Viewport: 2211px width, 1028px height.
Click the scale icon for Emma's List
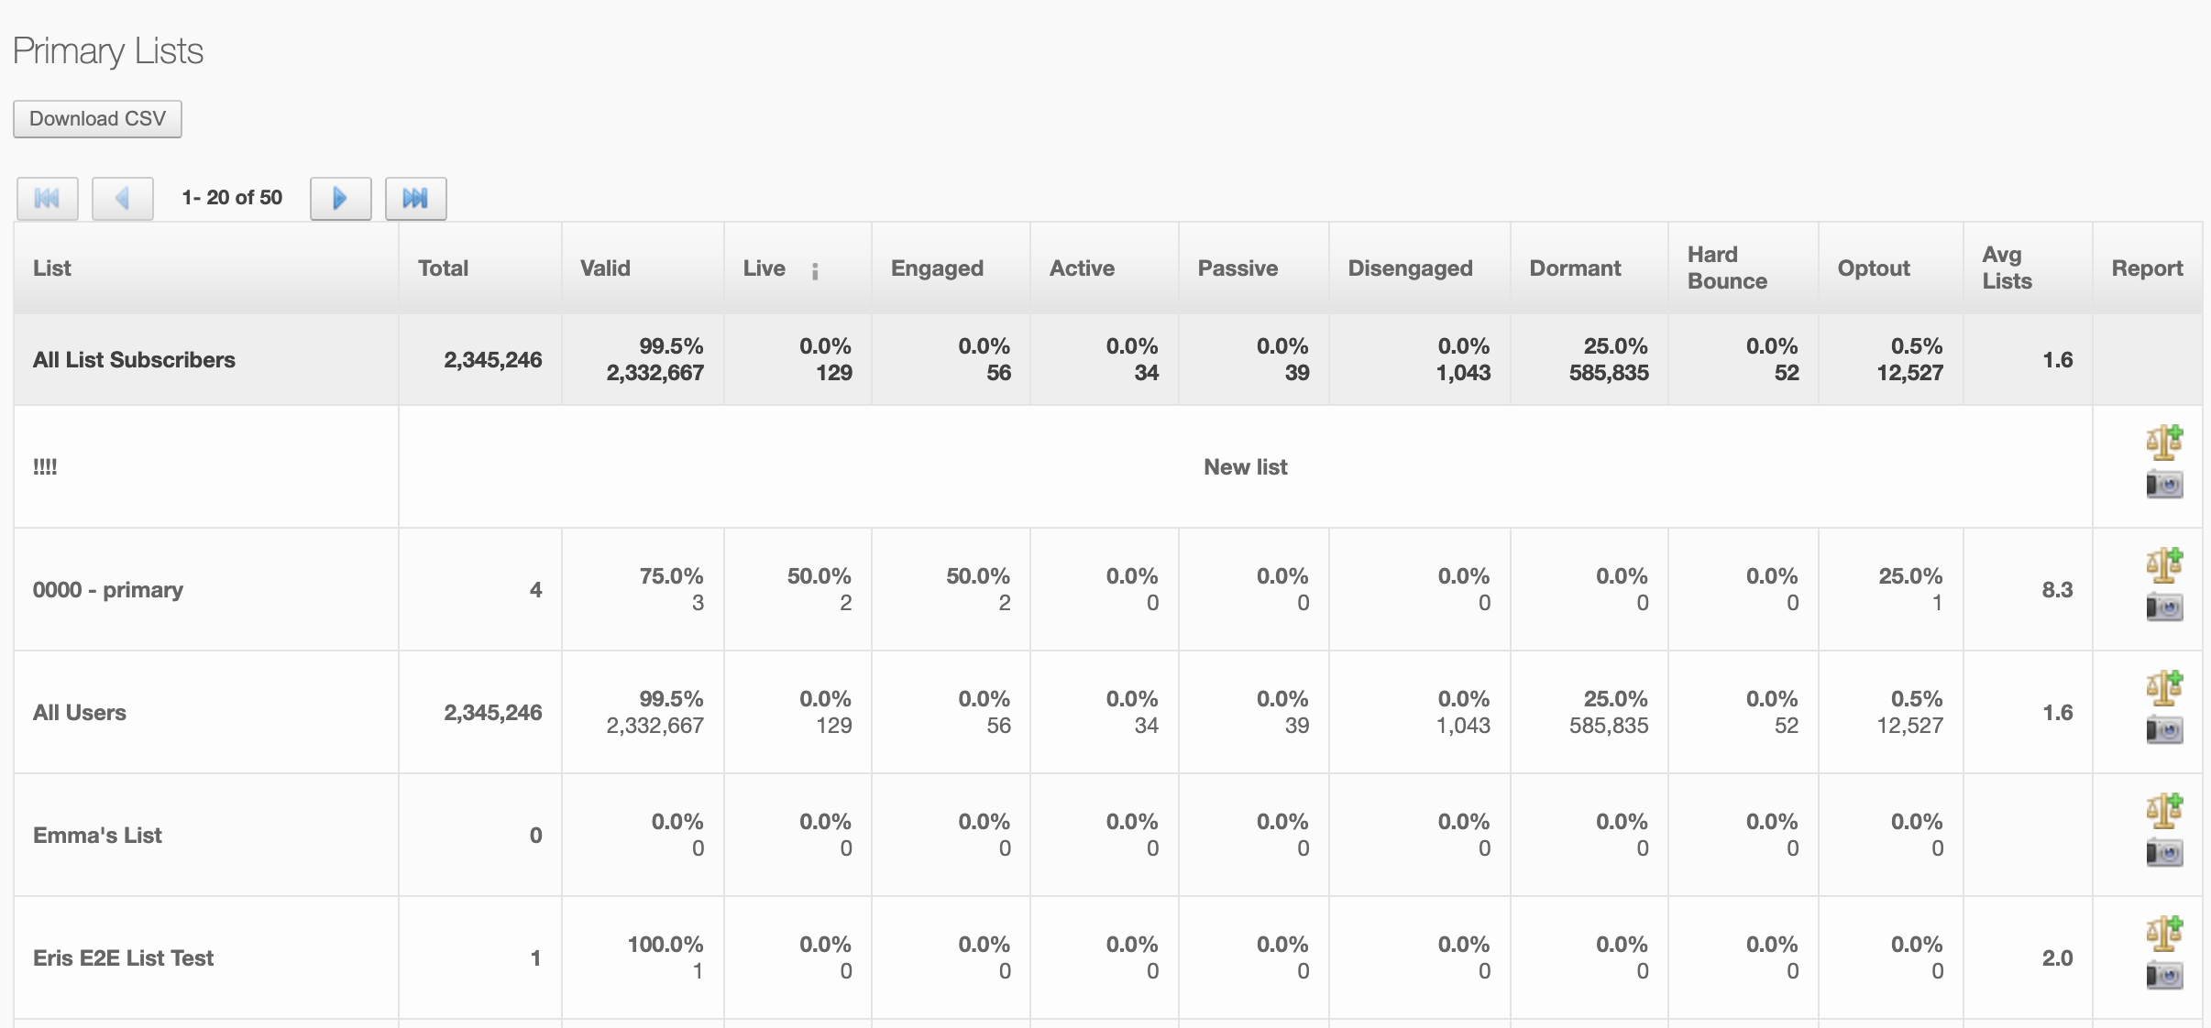tap(2163, 811)
